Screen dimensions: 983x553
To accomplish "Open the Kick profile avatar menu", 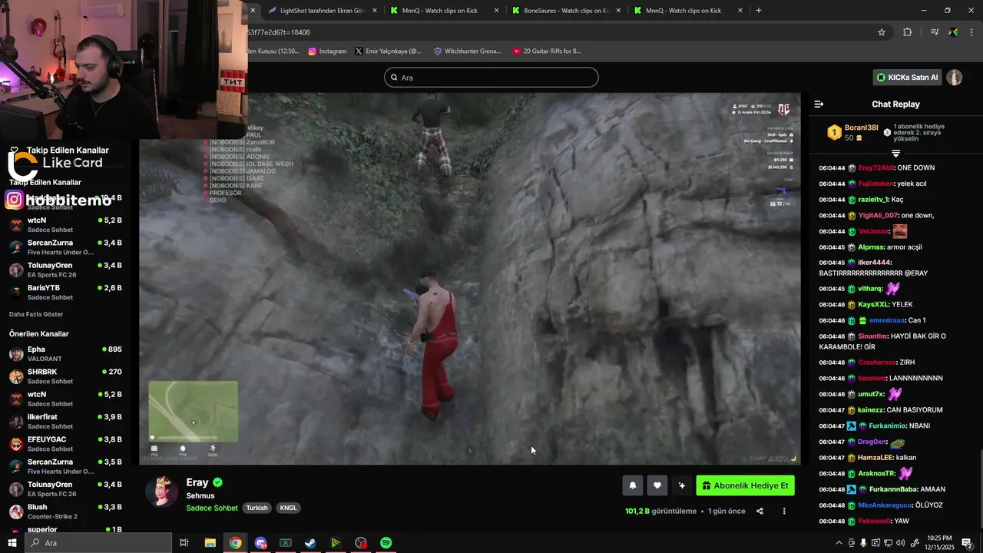I will point(955,78).
